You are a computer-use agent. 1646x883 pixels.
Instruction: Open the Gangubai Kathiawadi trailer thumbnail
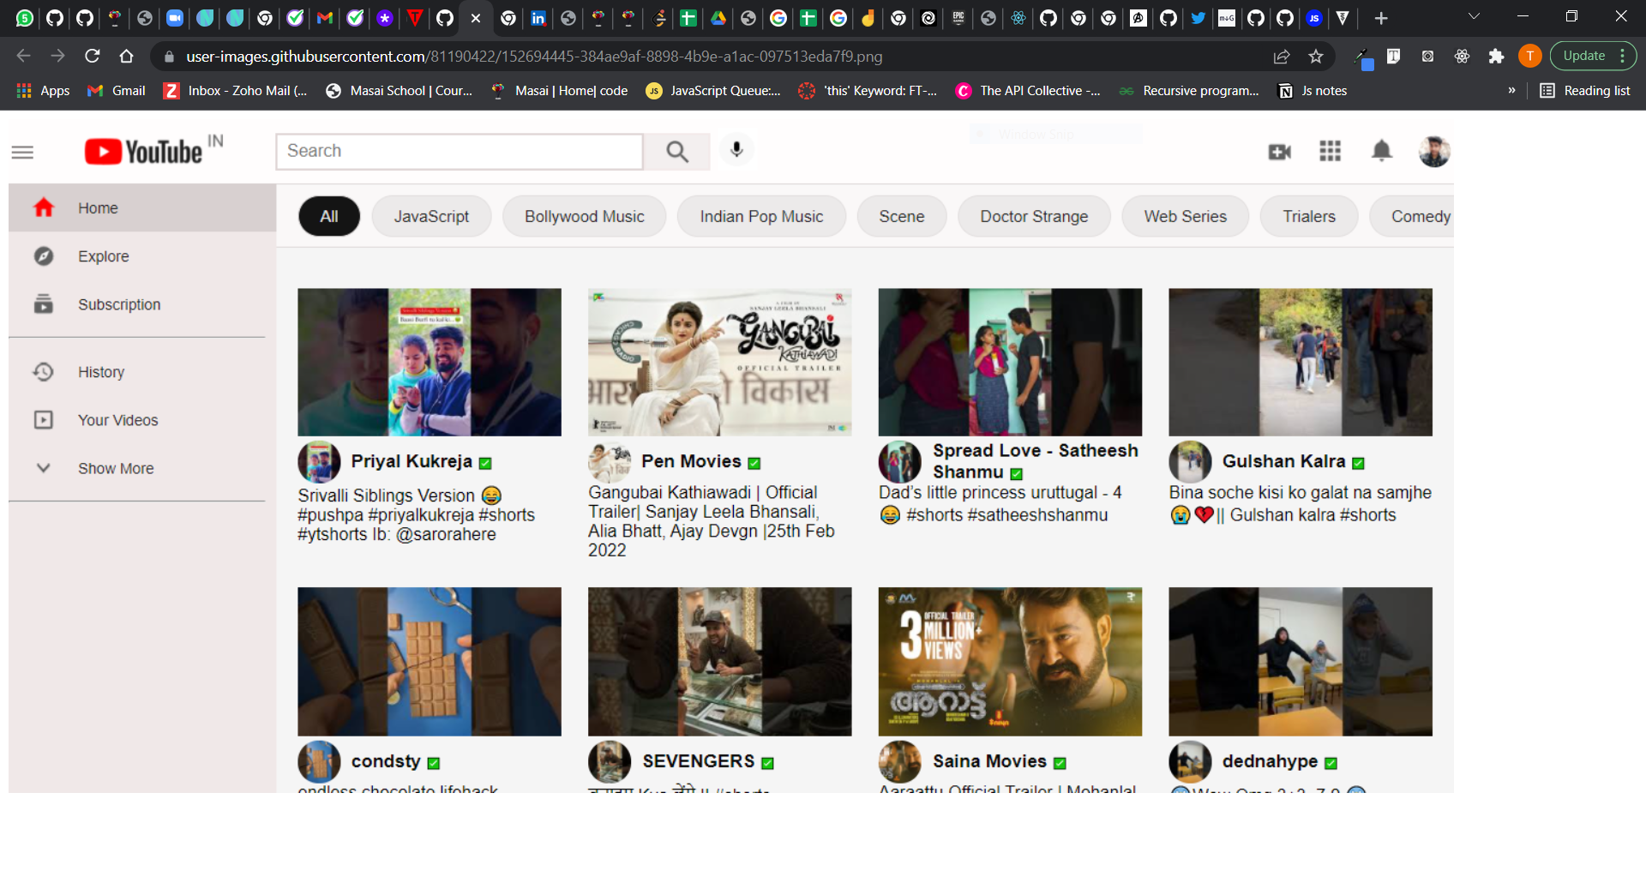(719, 362)
